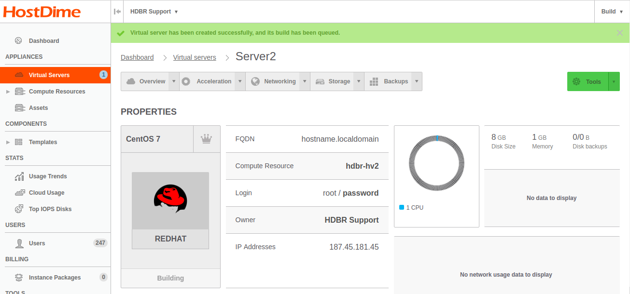Click the 8 GB Disk Size value
This screenshot has height=294, width=630.
point(499,137)
